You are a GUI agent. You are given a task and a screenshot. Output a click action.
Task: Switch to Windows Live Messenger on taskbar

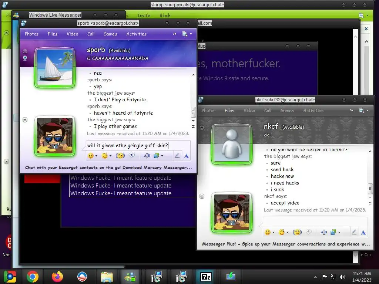click(131, 277)
